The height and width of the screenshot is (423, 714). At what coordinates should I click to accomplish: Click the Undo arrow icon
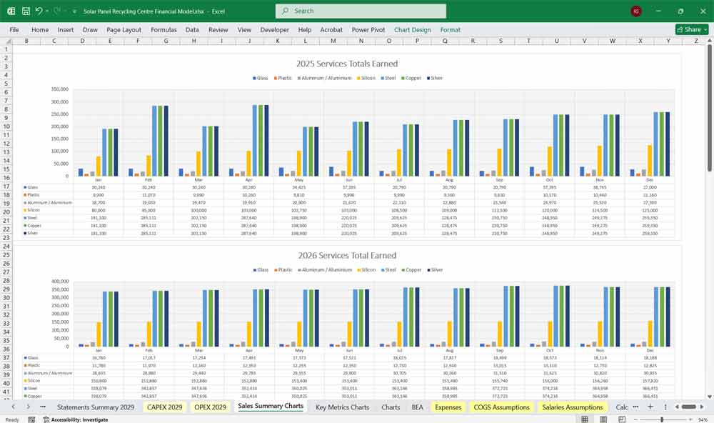(39, 11)
